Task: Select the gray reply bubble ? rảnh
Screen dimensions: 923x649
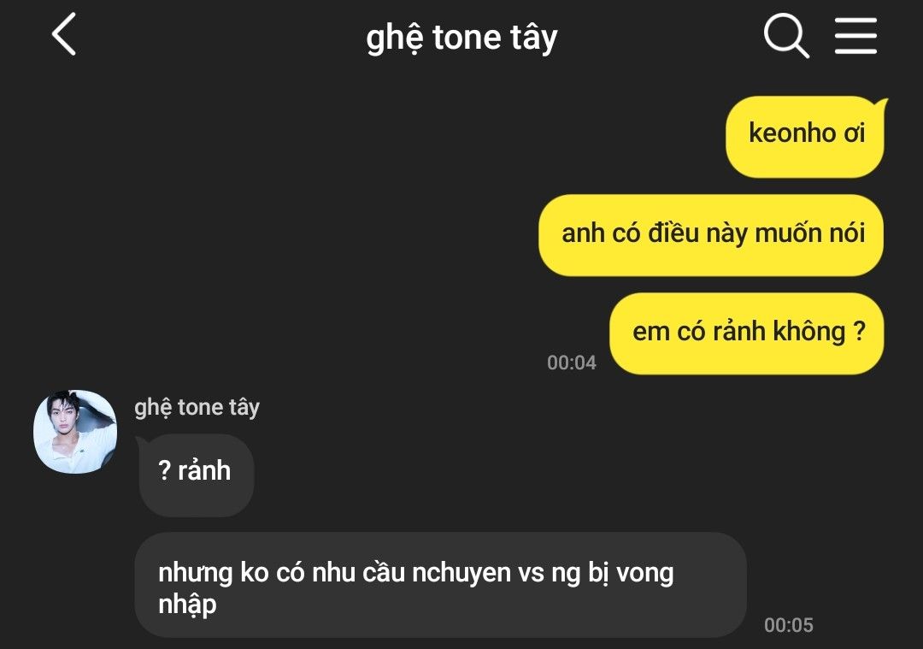Action: [196, 475]
